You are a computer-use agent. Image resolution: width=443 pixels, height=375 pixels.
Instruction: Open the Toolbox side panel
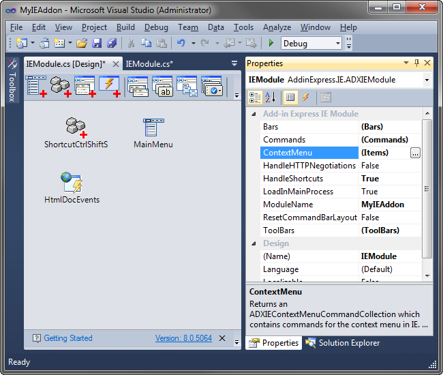pyautogui.click(x=12, y=80)
